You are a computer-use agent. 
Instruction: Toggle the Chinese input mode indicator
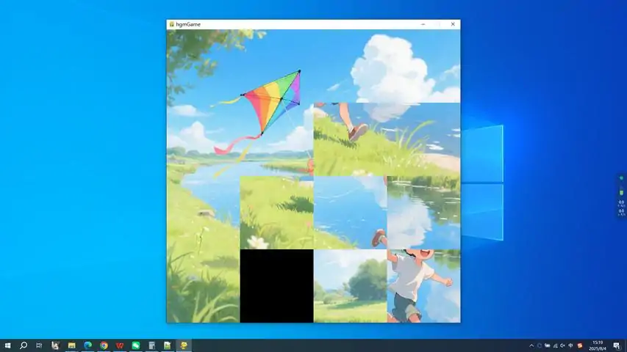click(571, 345)
